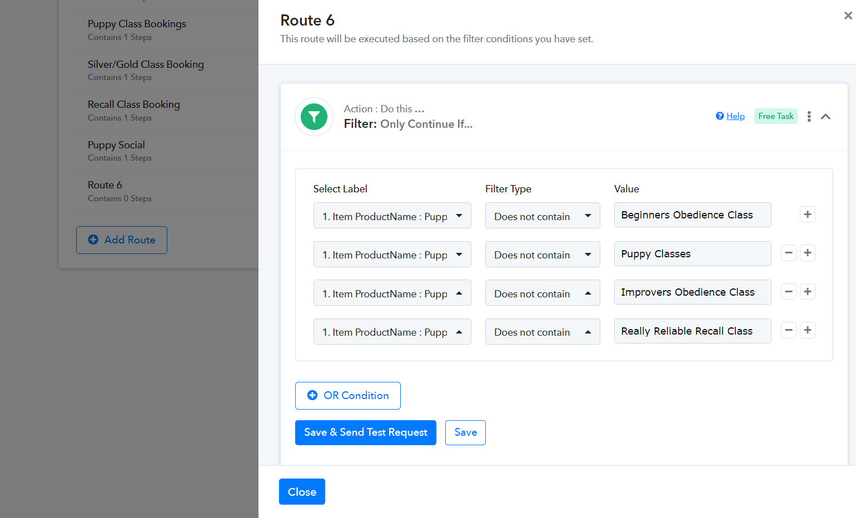856x518 pixels.
Task: Select the Puppy Social route
Action: 167,151
